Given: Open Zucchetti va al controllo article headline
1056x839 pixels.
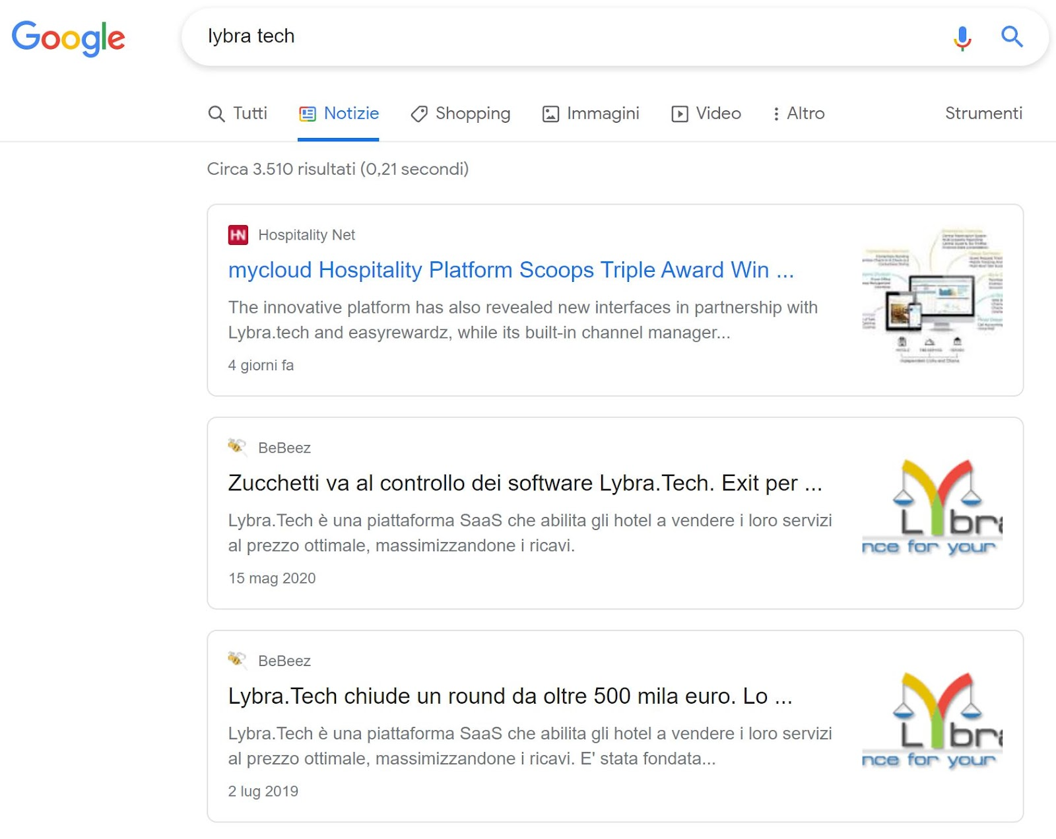Looking at the screenshot, I should tap(525, 483).
